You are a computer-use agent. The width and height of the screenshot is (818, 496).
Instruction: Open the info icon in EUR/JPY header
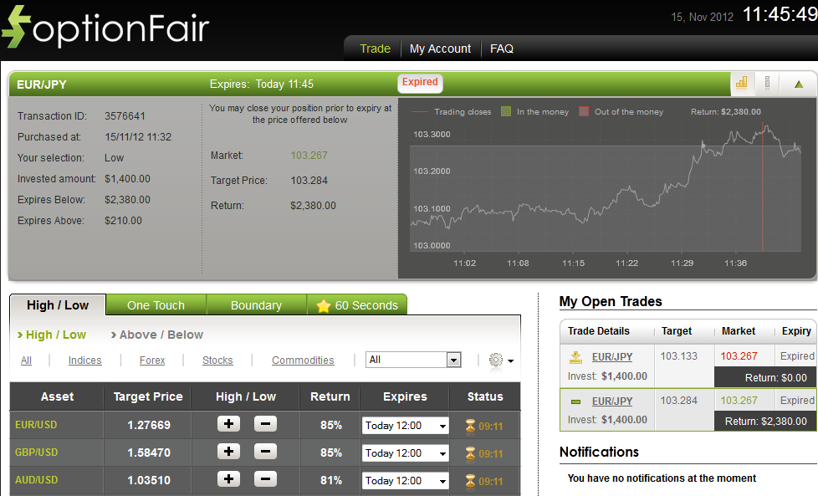[x=767, y=83]
